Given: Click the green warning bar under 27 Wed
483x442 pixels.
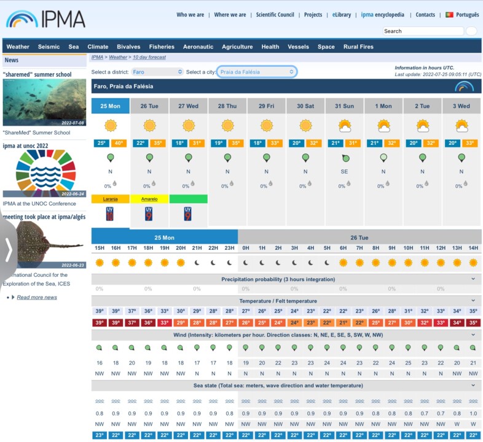Looking at the screenshot, I should pos(189,199).
